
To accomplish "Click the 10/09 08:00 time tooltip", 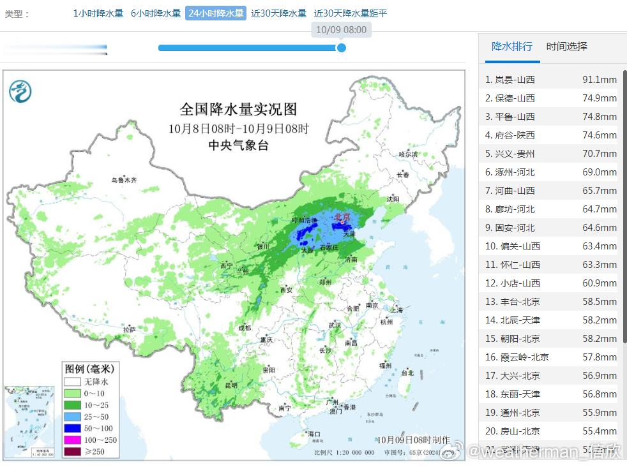I will pos(341,30).
